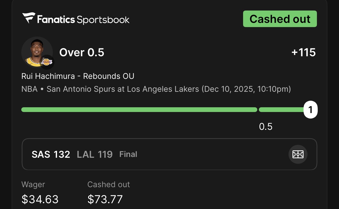Click the Fanatics flag logo icon

28,18
